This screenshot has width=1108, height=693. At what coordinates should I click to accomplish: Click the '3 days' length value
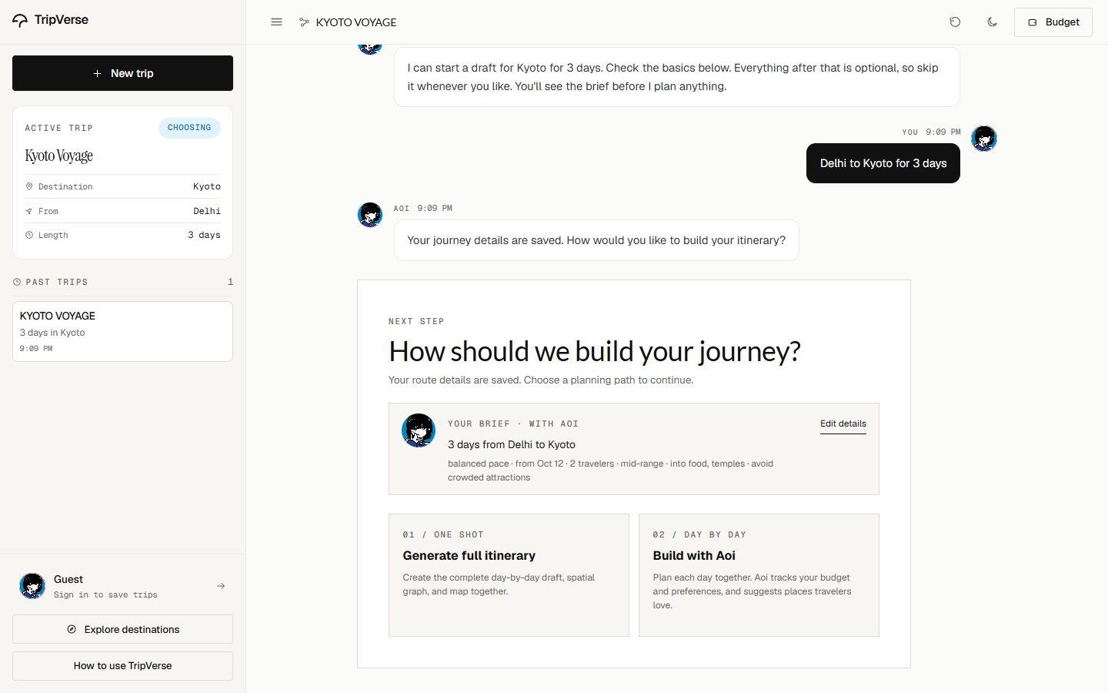pos(204,235)
